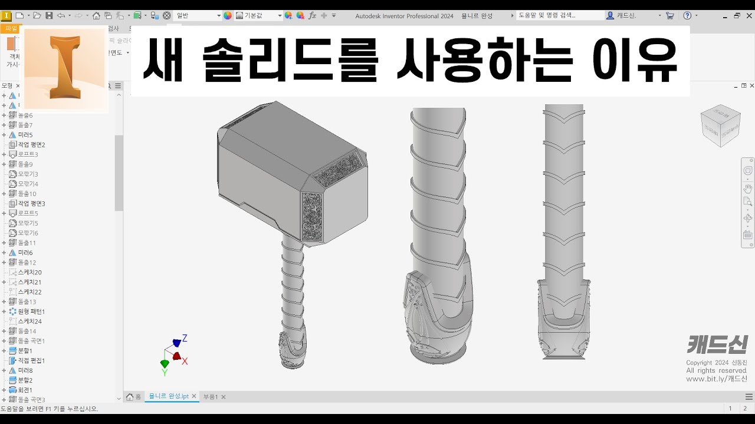Open the fx parameters tool
The width and height of the screenshot is (755, 424).
pos(313,16)
